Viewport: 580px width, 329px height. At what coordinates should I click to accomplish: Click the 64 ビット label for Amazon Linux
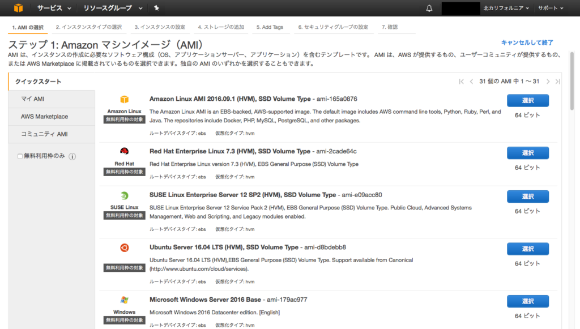pyautogui.click(x=527, y=116)
